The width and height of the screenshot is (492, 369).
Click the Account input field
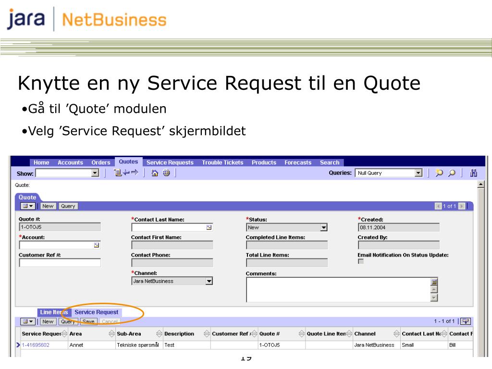[60, 245]
